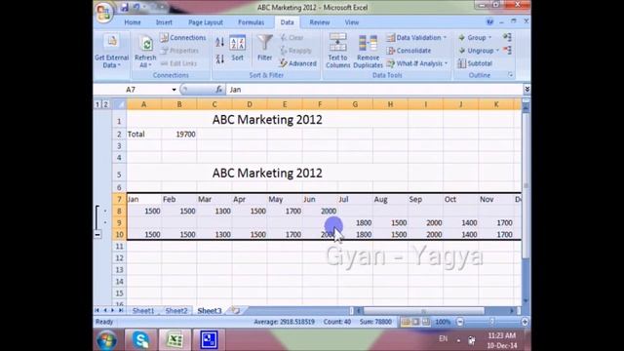Open Data Validation dropdown arrow
Screen dimensions: 624x351
(x=445, y=38)
